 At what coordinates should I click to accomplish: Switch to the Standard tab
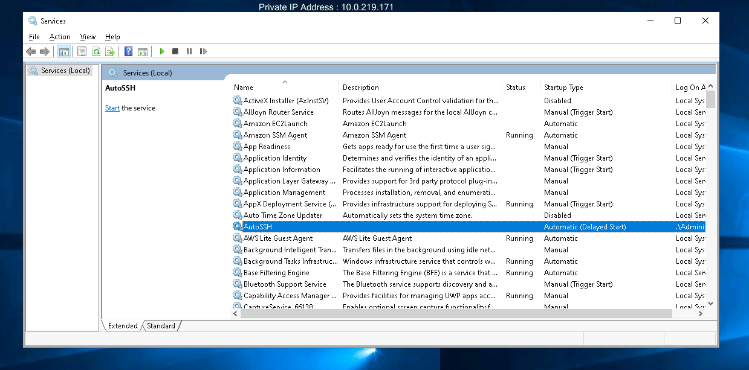(x=161, y=326)
